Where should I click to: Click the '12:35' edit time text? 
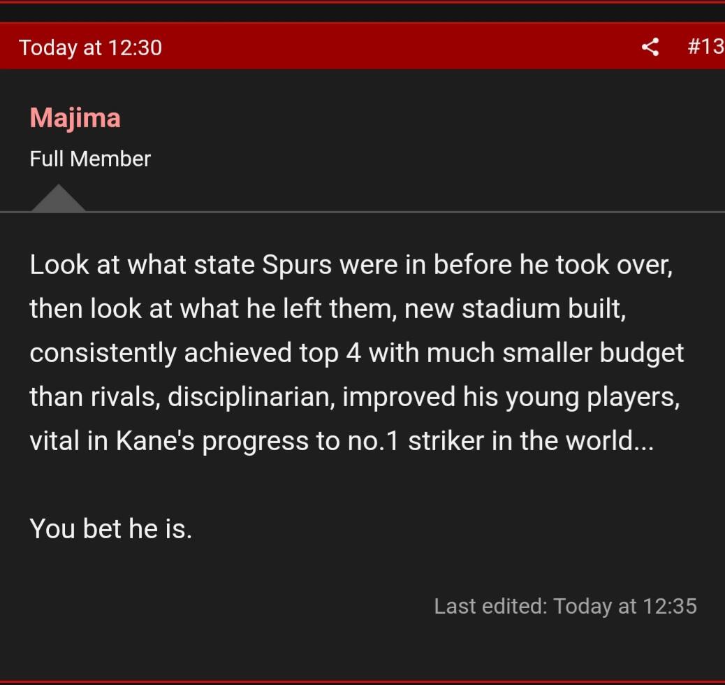(669, 605)
